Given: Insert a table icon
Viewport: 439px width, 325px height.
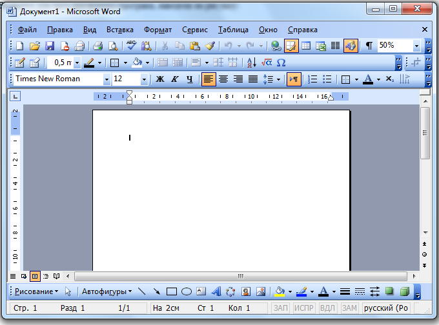Looking at the screenshot, I should click(x=306, y=46).
